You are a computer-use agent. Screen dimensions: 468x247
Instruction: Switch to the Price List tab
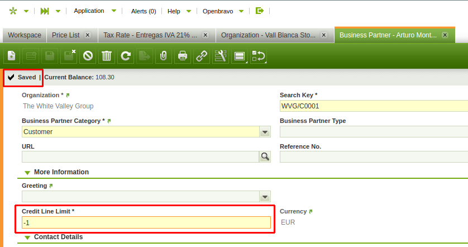(66, 35)
